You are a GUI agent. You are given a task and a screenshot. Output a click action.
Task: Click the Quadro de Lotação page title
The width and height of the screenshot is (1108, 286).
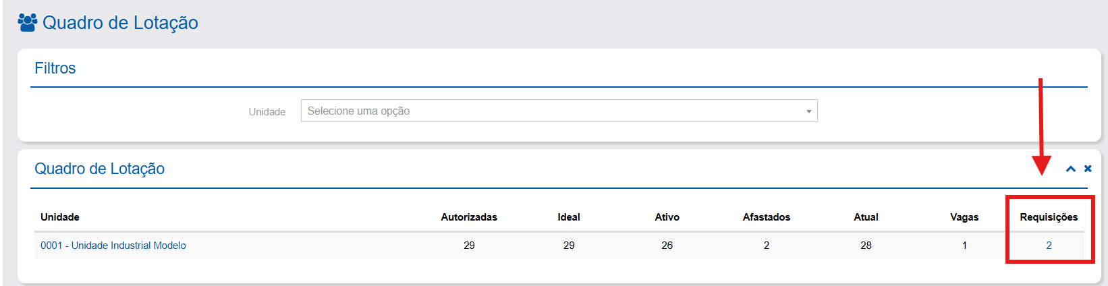click(120, 23)
